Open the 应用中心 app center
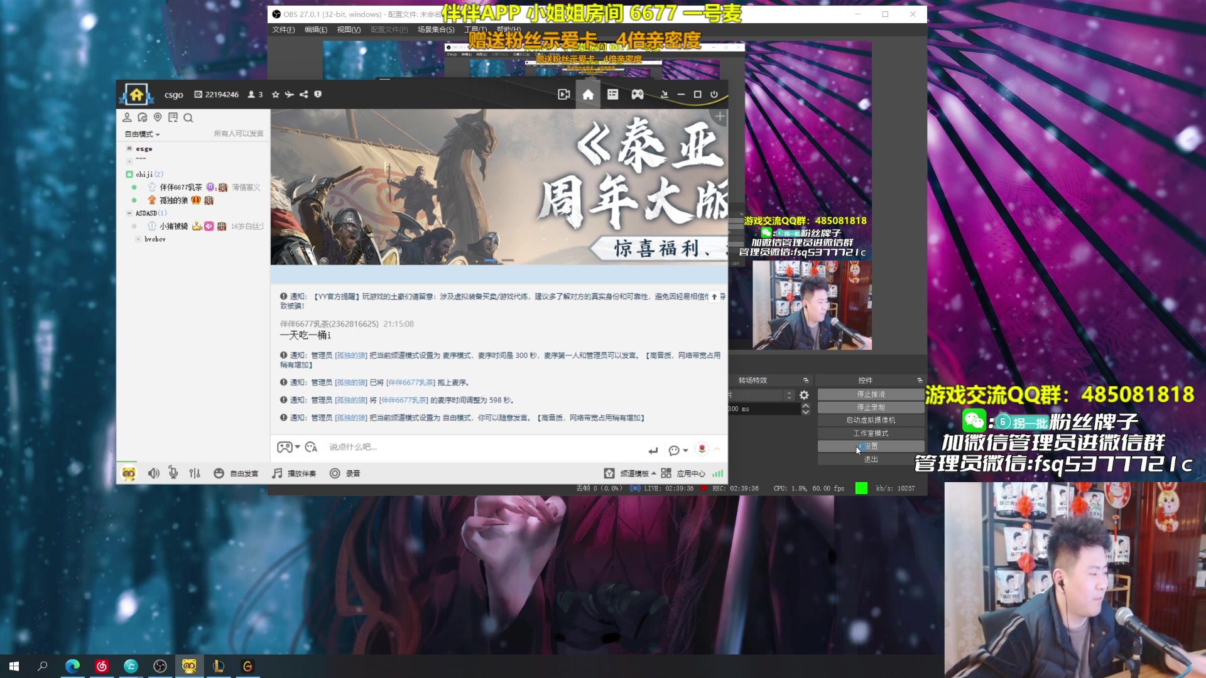 click(x=683, y=473)
